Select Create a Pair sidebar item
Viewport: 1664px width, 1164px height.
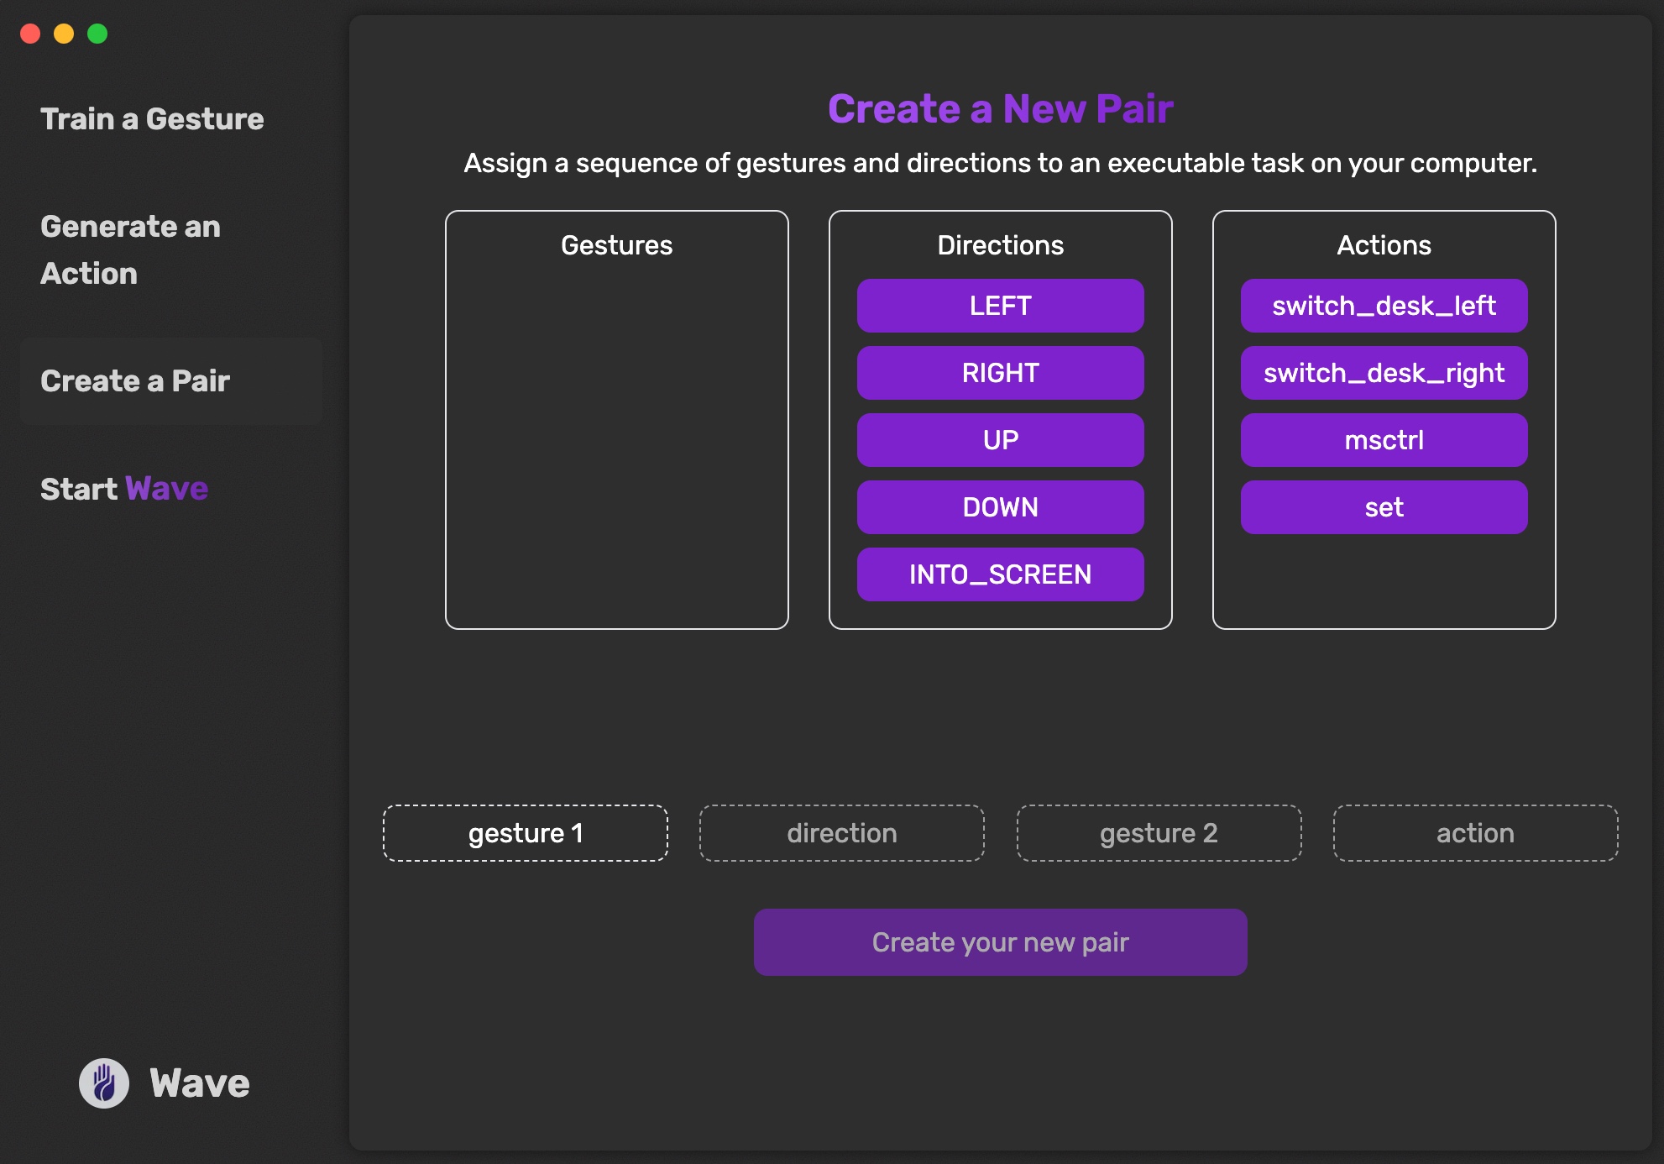(x=135, y=381)
